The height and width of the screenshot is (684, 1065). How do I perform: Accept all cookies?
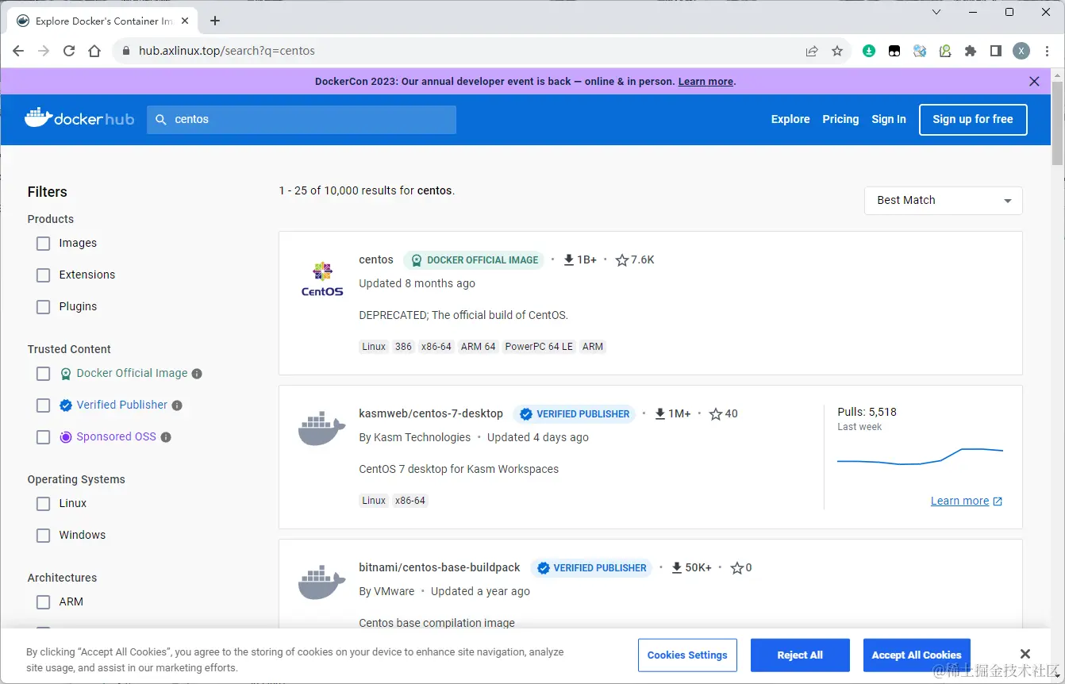[x=917, y=655]
